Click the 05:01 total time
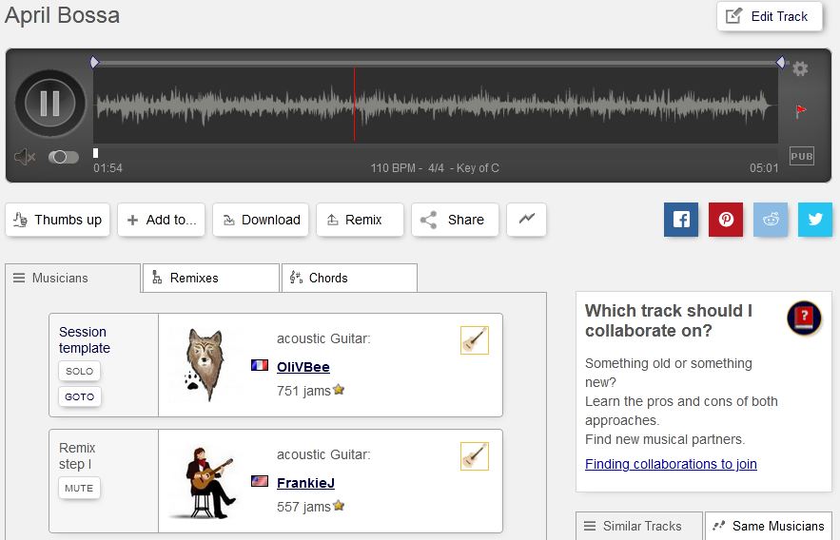Image resolution: width=840 pixels, height=540 pixels. [764, 168]
